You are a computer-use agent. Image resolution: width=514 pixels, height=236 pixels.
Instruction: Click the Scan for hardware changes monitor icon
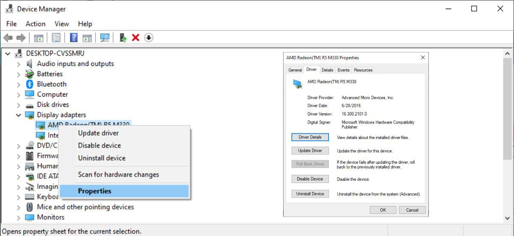(105, 38)
